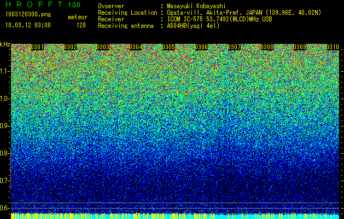Select the ICOM IC-575 53.7492 MHz receiver text
The height and width of the screenshot is (219, 344).
219,19
